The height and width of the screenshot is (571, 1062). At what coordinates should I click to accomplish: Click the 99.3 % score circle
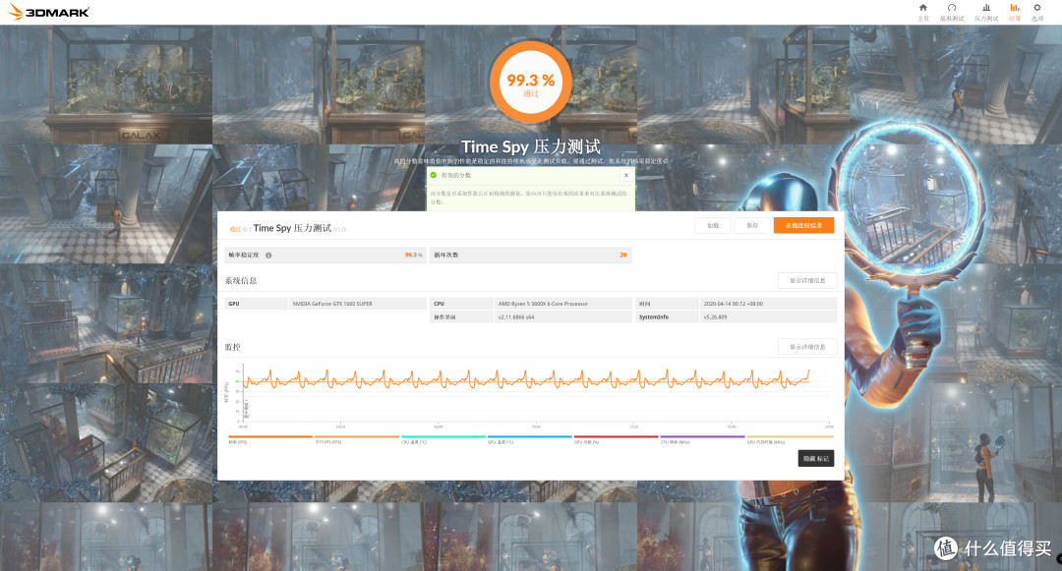pyautogui.click(x=531, y=82)
